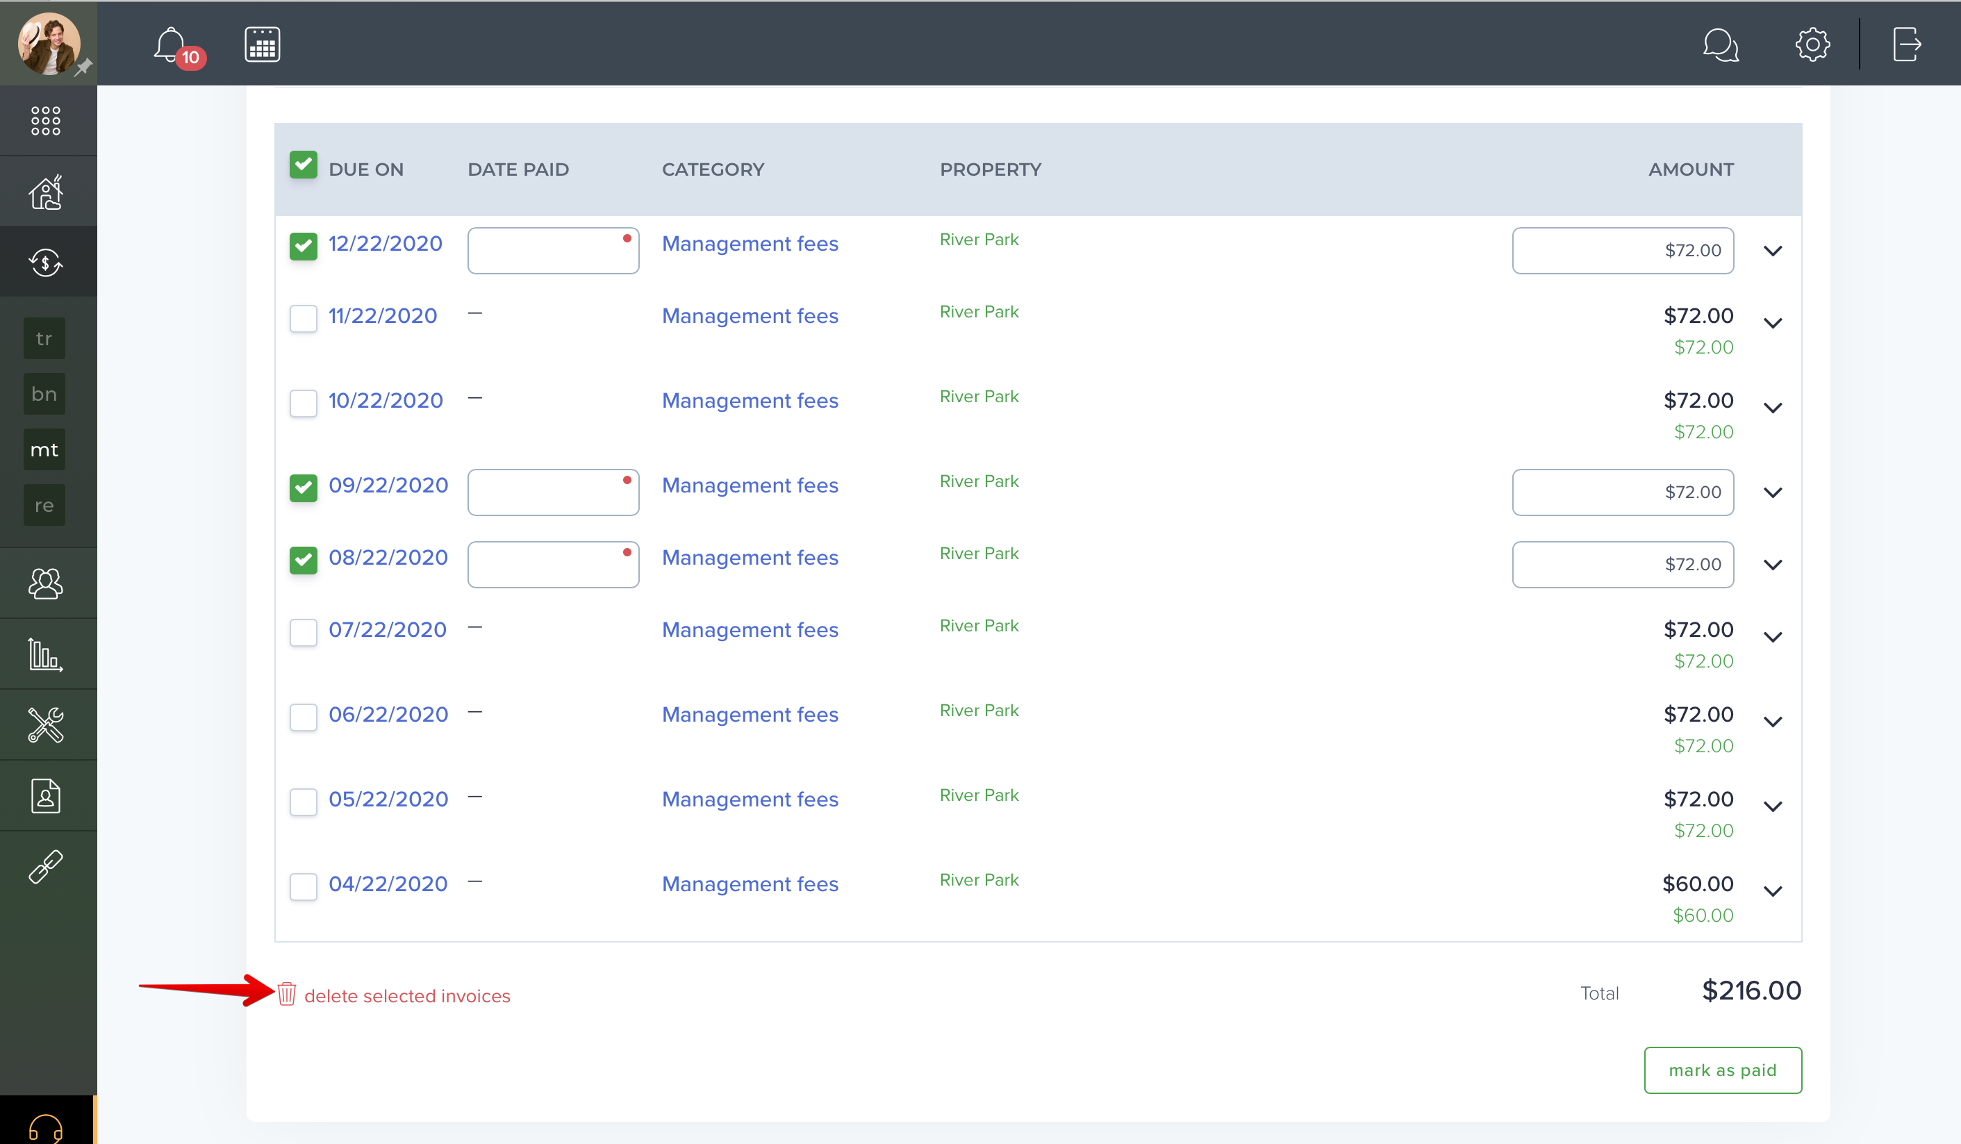Open the contacts people sidebar icon

46,583
